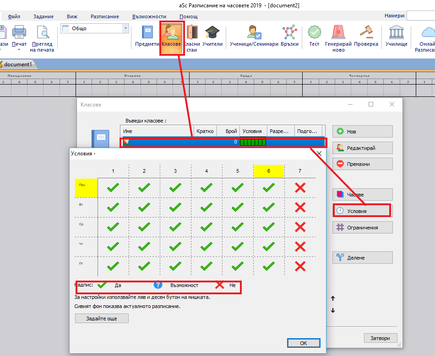Click the Задайте още button
Viewport: 435px width, 356px height.
[102, 319]
